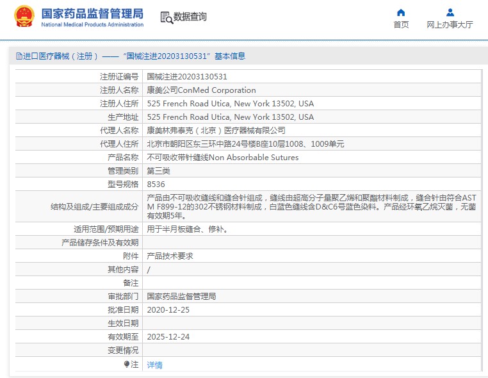Click 康美公司ConMed Corporation registrant name
Image resolution: width=488 pixels, height=378 pixels.
[201, 90]
